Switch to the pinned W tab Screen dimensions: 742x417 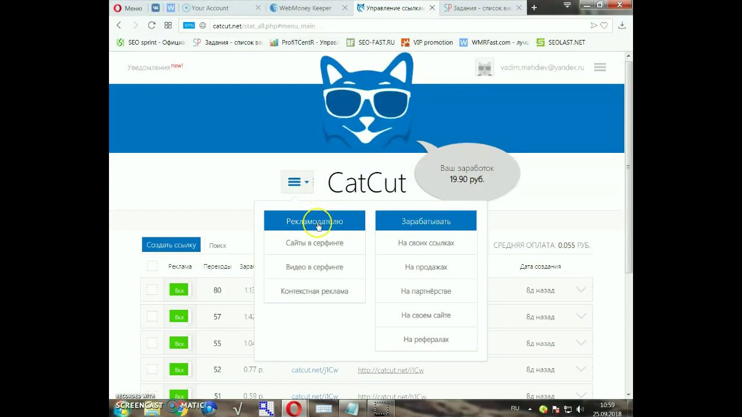[x=171, y=8]
